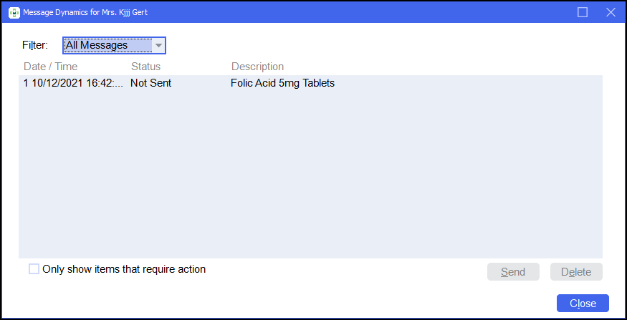627x320 pixels.
Task: Click the Description column header
Action: pyautogui.click(x=257, y=67)
